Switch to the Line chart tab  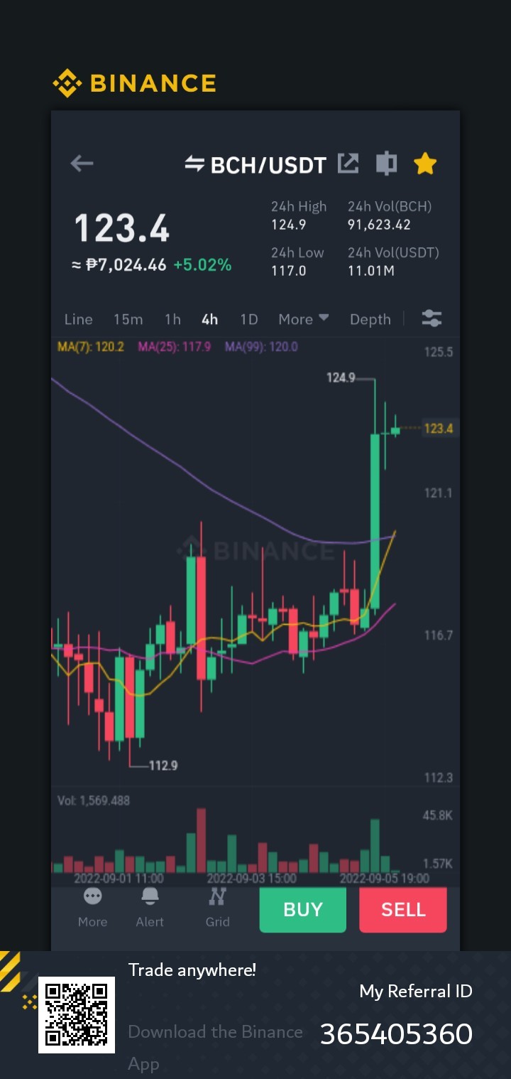pos(78,319)
